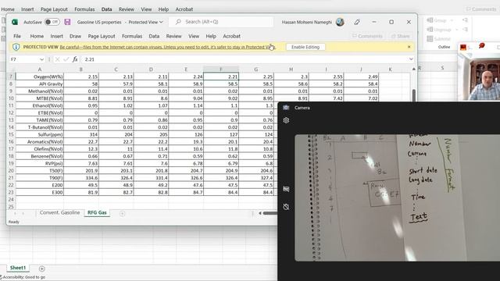Click the 'API Gravity' cell
The height and width of the screenshot is (281, 500).
point(40,84)
